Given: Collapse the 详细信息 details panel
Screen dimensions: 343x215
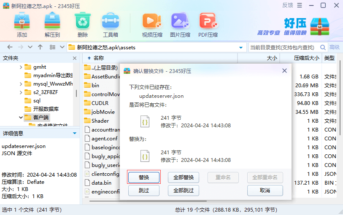Looking at the screenshot, I should 75,133.
